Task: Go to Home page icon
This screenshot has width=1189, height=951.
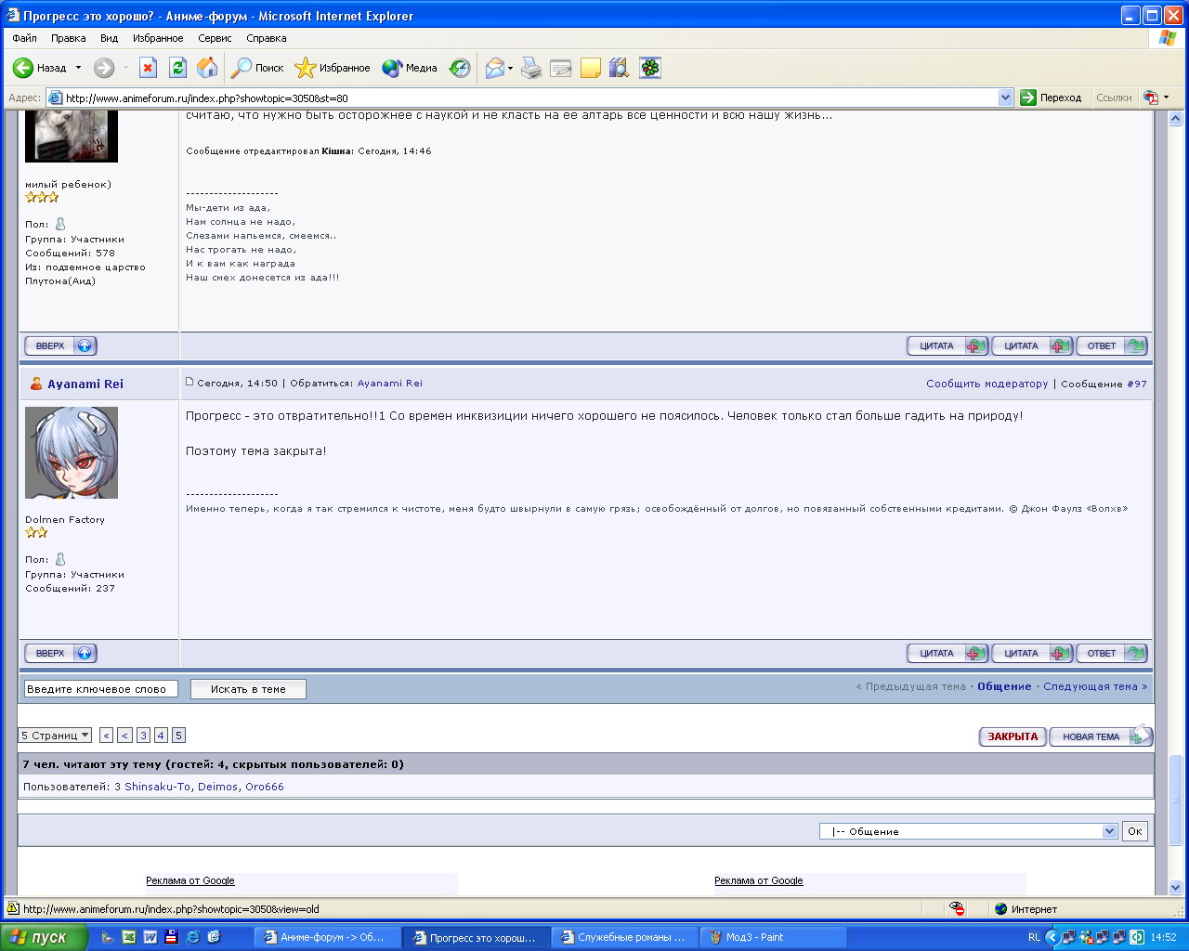Action: pyautogui.click(x=207, y=68)
